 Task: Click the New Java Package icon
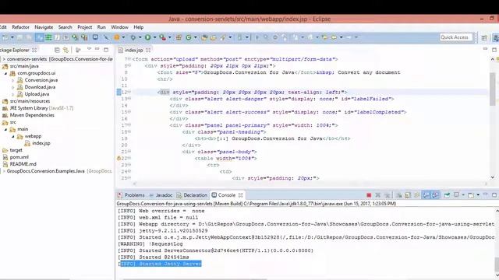(179, 37)
